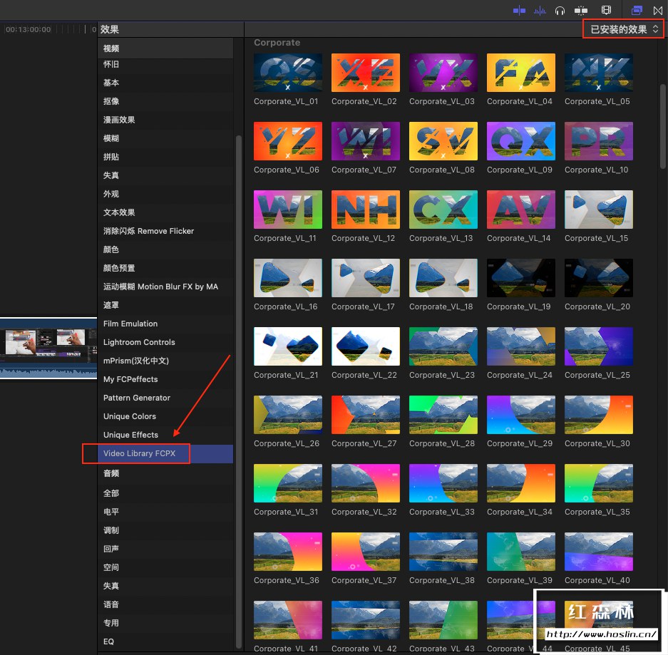The image size is (668, 655).
Task: Open the Unique Colors category
Action: point(165,416)
